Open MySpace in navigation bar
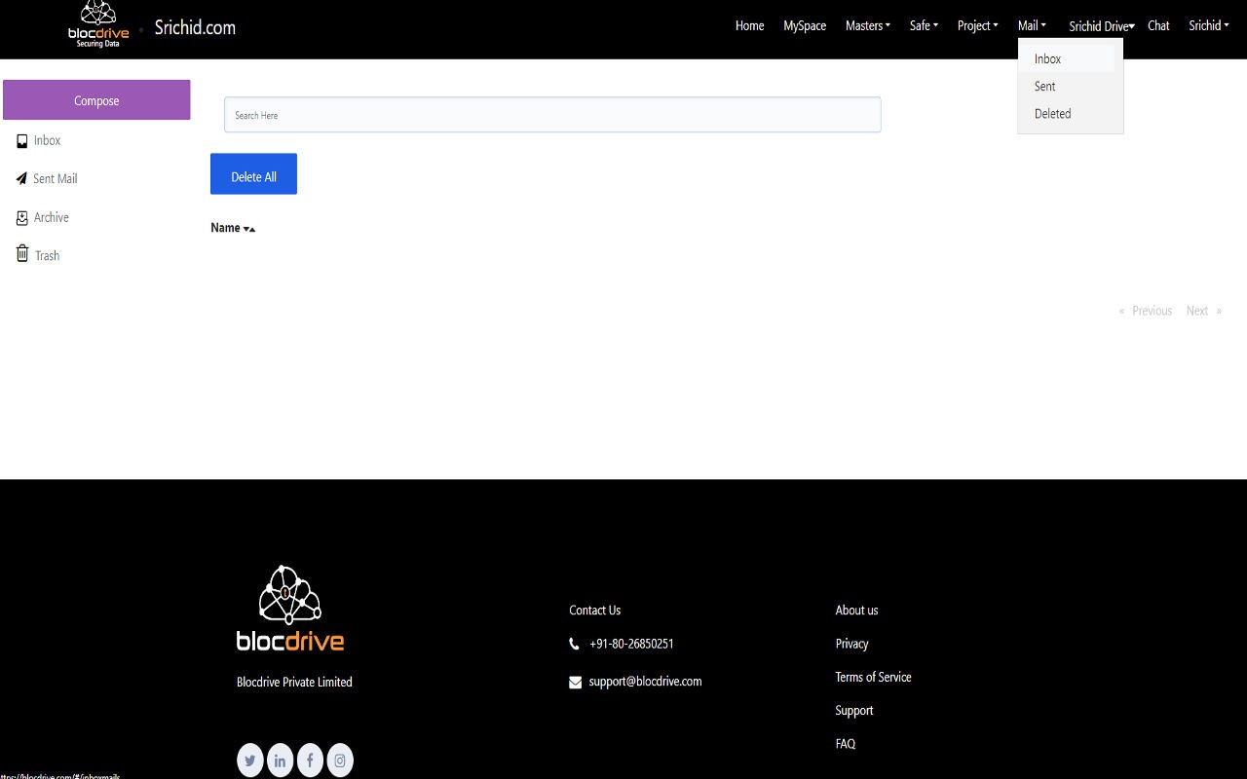The height and width of the screenshot is (779, 1247). (x=805, y=26)
